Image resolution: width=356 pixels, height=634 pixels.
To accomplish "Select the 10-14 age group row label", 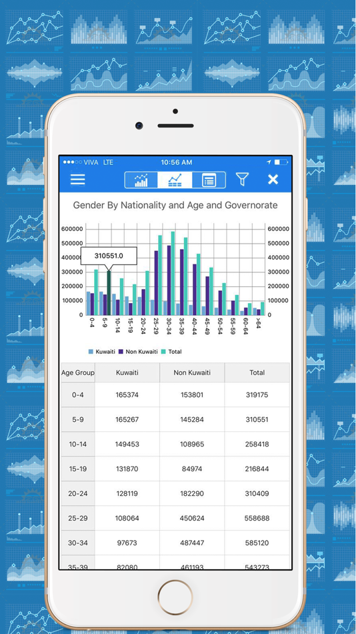I will click(78, 444).
